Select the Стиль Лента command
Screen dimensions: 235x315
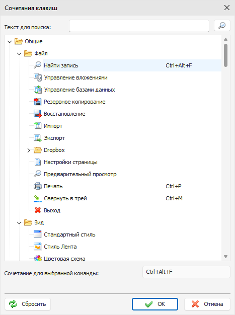coord(60,247)
